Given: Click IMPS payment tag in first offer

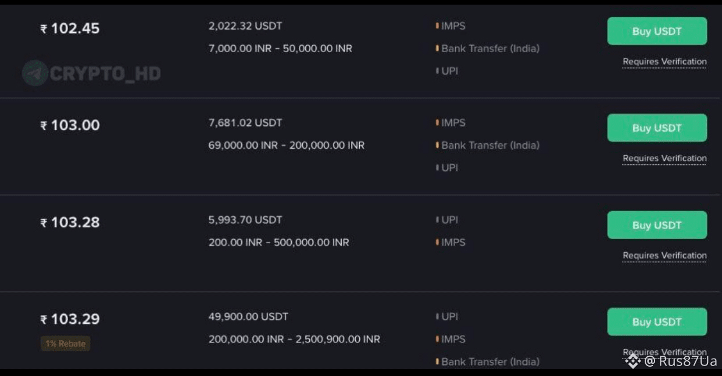Looking at the screenshot, I should pos(451,26).
